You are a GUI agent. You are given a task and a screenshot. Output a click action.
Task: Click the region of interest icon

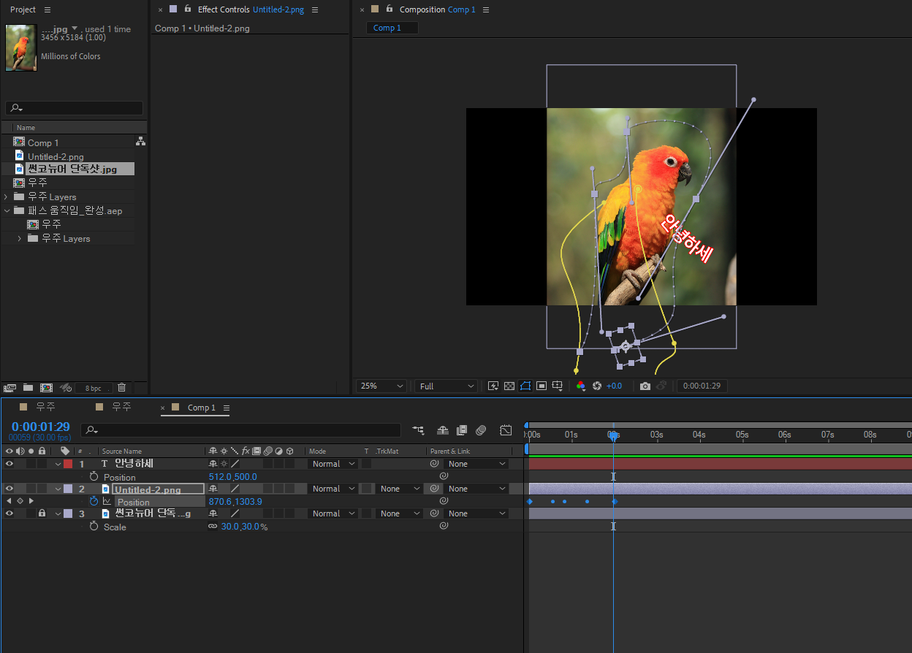(x=541, y=386)
